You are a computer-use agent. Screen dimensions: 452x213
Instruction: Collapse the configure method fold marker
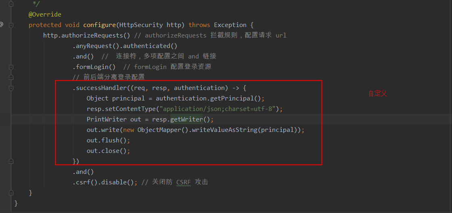pos(11,25)
